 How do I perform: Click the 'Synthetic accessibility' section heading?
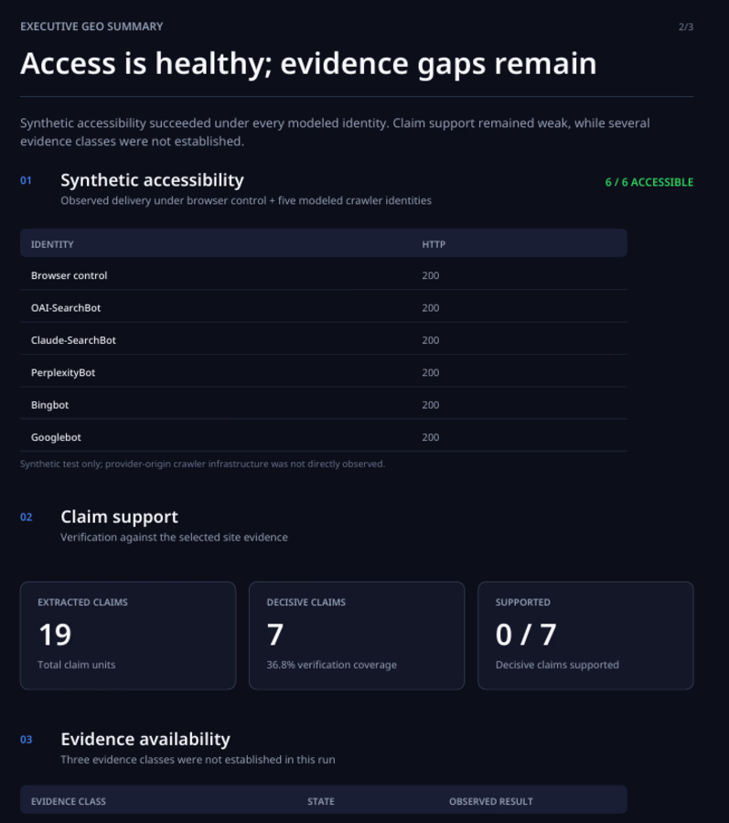(x=152, y=180)
